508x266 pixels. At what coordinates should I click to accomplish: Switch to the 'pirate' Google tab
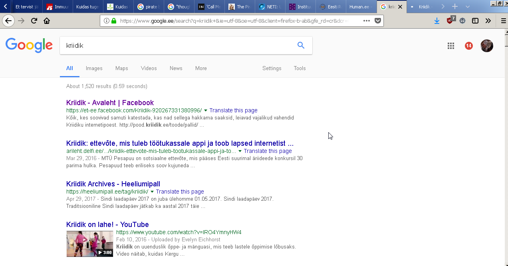149,7
